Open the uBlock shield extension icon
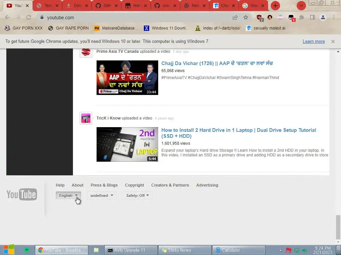 (260, 18)
